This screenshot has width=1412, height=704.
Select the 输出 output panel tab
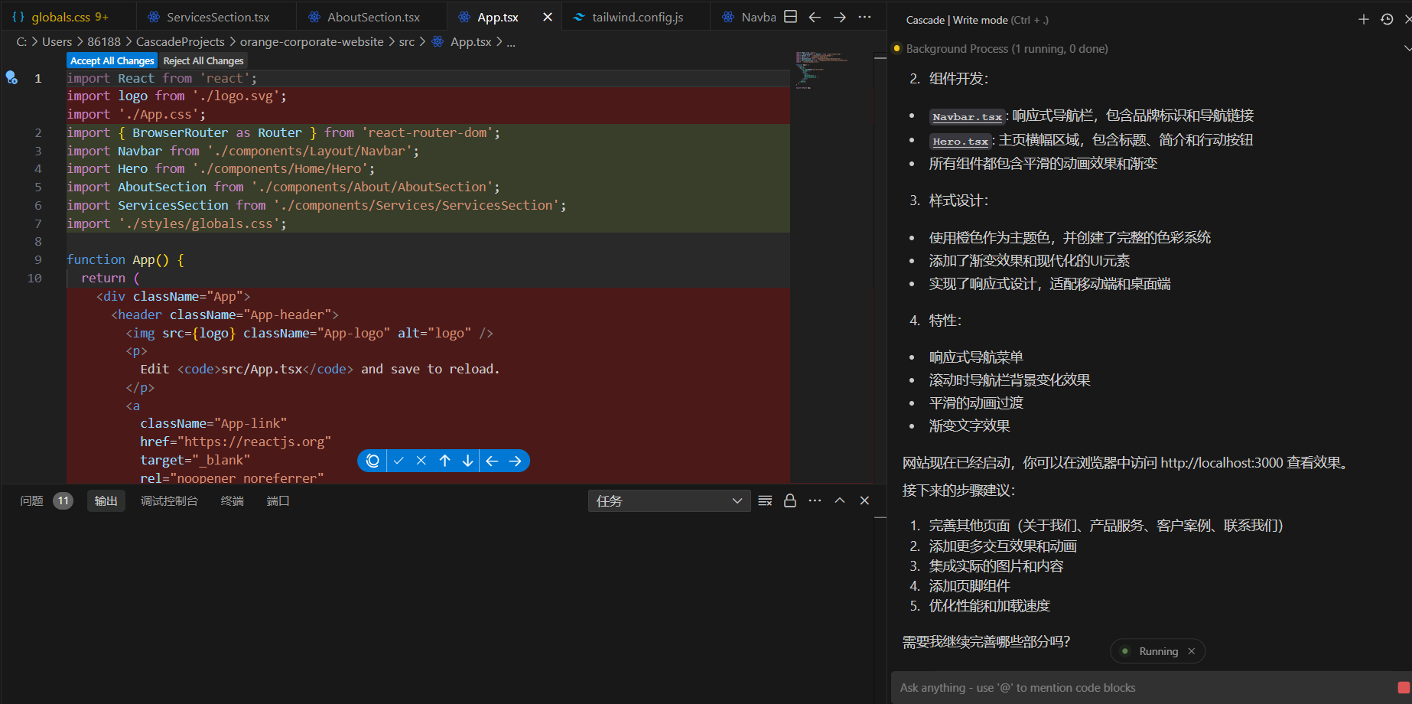pos(106,500)
